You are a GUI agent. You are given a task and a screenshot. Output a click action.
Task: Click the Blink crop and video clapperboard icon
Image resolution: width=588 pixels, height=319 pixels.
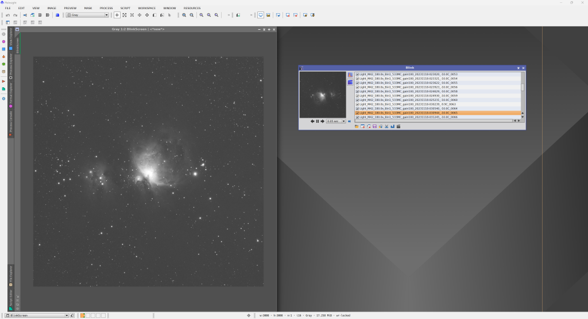pyautogui.click(x=399, y=126)
